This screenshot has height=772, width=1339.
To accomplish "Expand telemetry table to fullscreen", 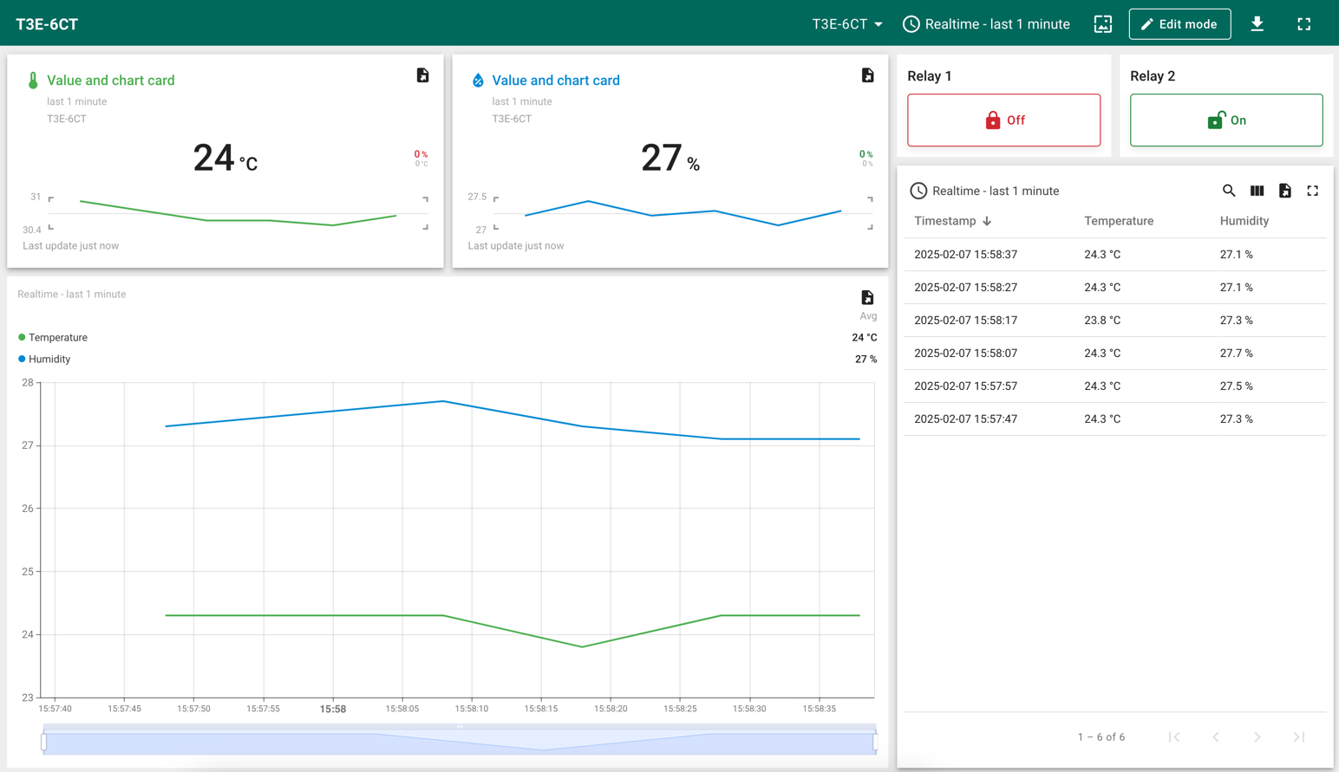I will [x=1312, y=191].
